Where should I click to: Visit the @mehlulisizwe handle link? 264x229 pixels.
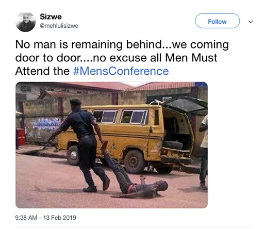tap(59, 26)
